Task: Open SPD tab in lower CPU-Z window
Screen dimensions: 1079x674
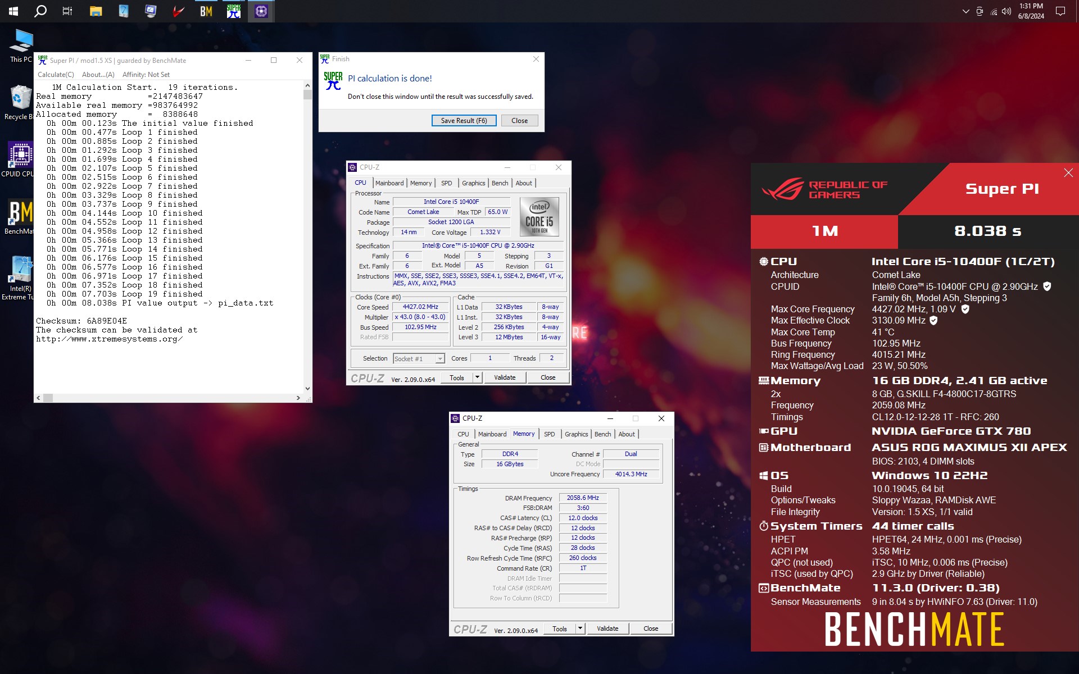Action: [x=550, y=434]
